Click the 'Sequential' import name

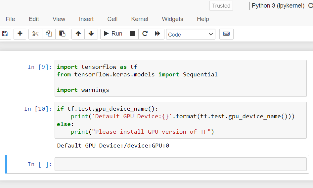[x=200, y=74]
